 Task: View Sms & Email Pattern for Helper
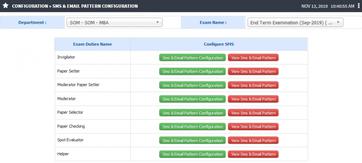[x=253, y=154]
